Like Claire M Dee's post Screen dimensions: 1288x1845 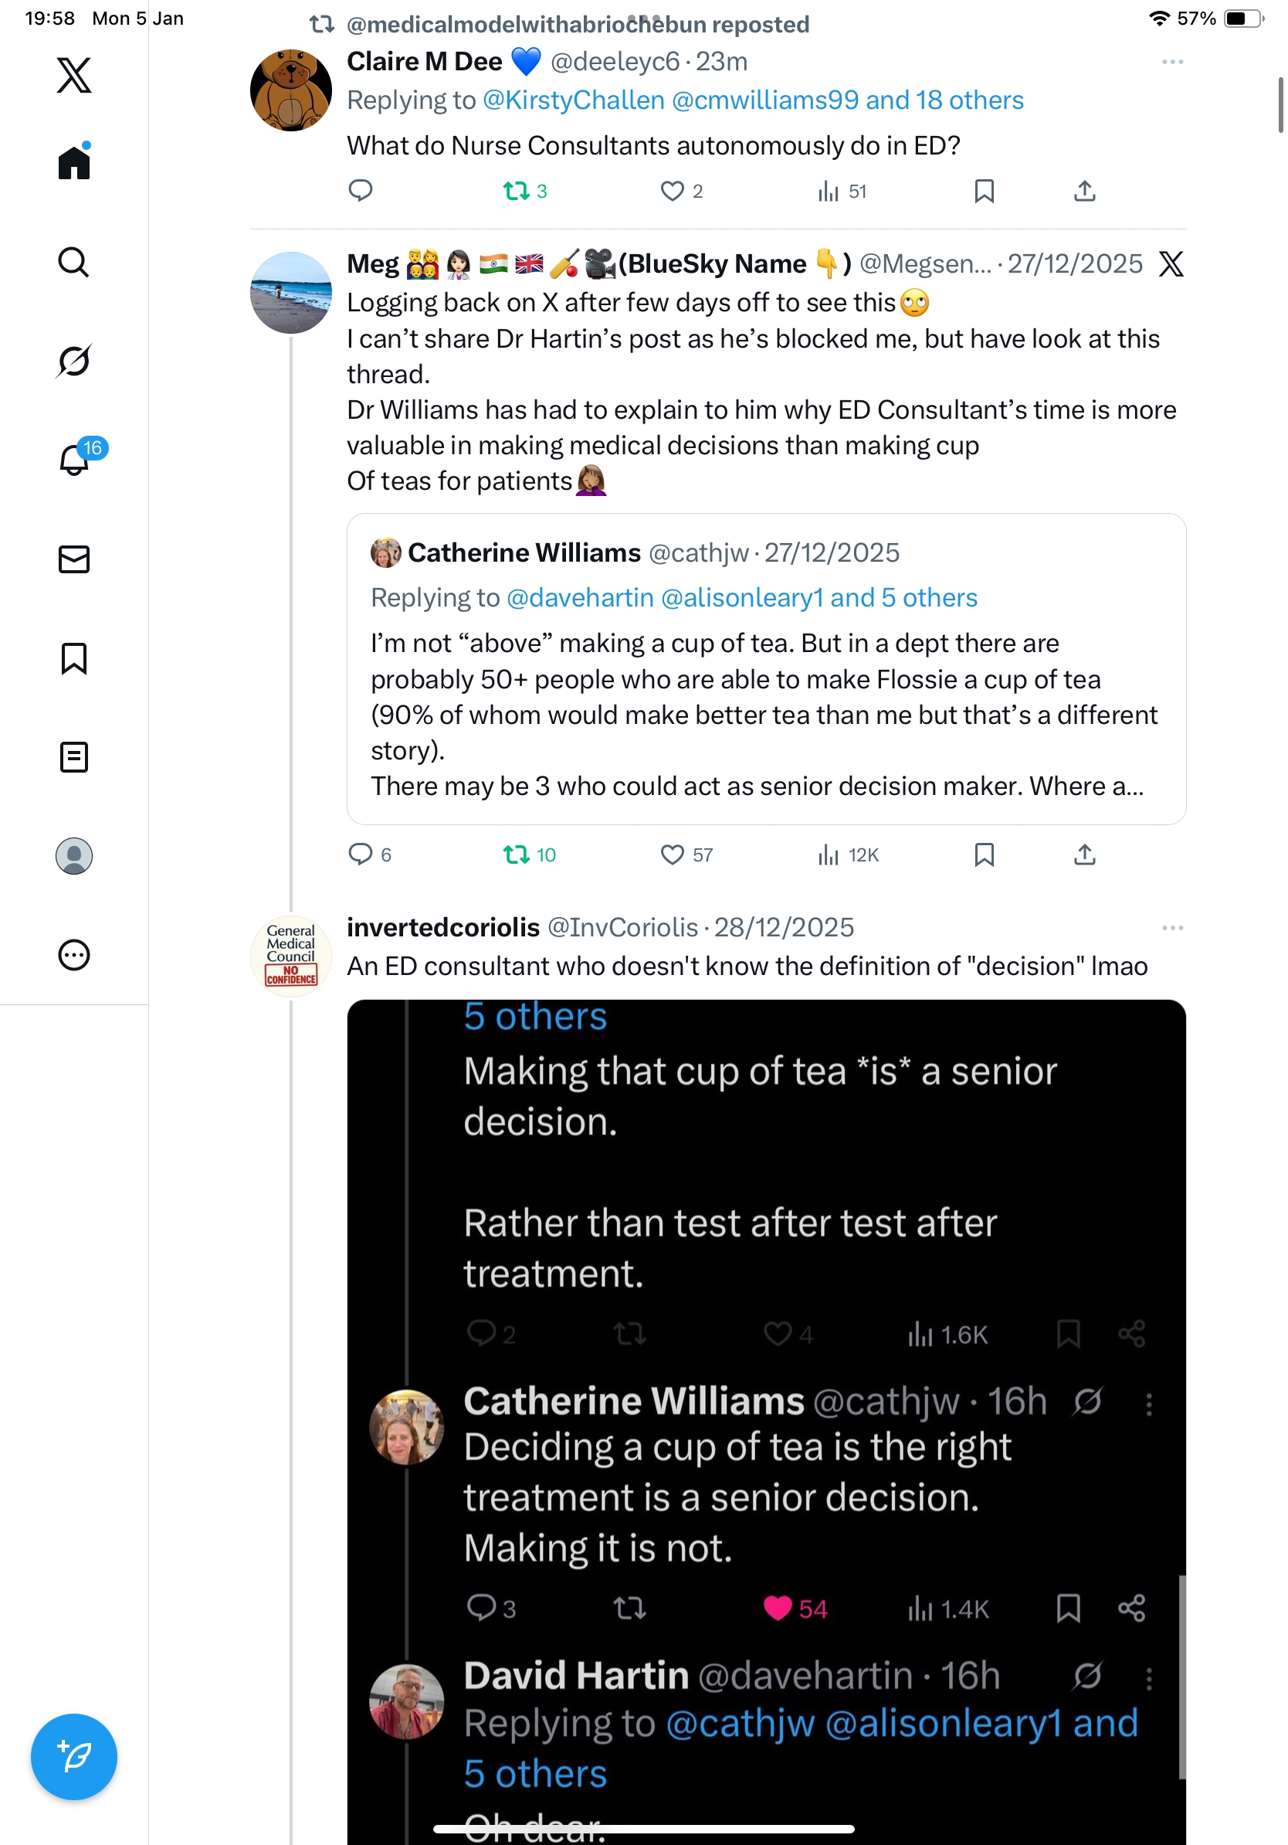click(672, 192)
